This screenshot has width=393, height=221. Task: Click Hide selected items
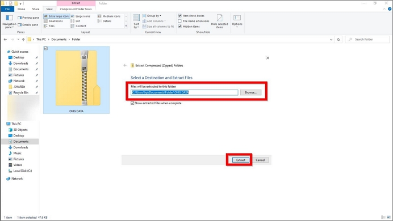click(220, 22)
